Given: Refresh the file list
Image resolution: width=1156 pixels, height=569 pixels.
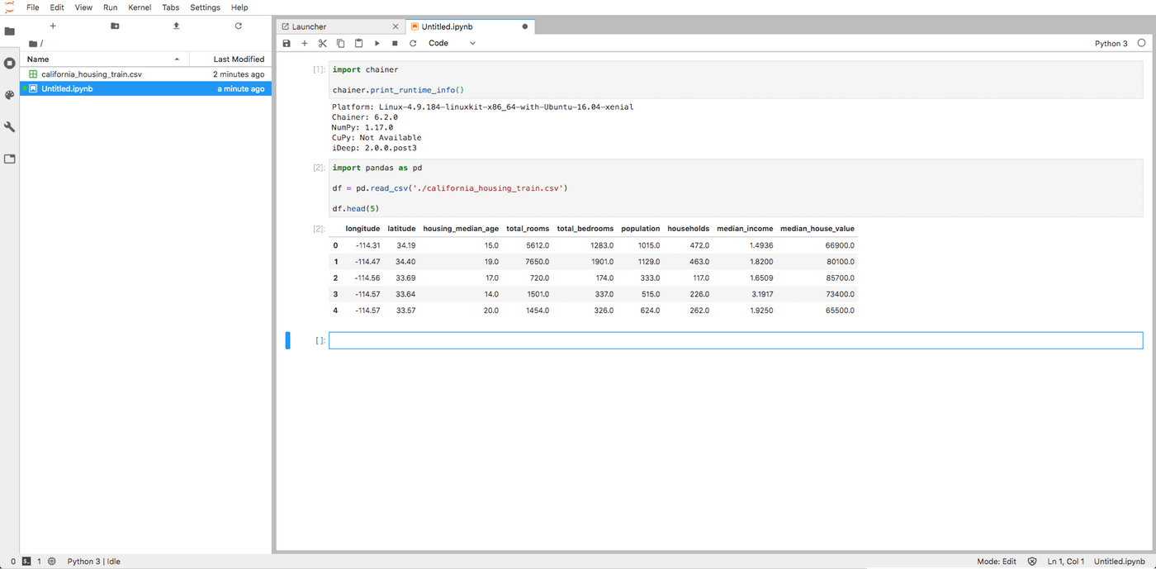Looking at the screenshot, I should 238,26.
